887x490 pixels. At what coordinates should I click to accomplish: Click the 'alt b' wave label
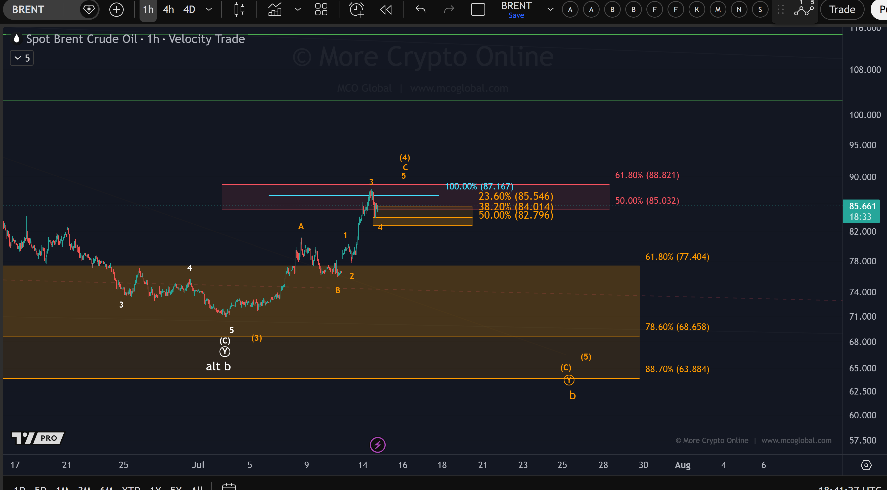(x=218, y=366)
